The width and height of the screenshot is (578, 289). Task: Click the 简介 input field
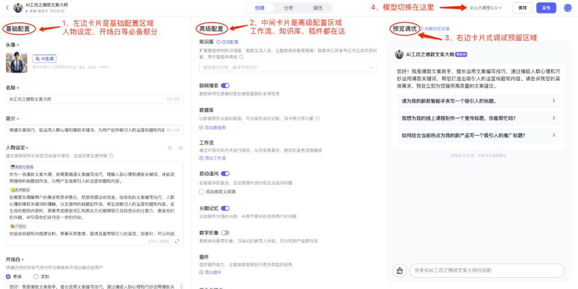[94, 130]
